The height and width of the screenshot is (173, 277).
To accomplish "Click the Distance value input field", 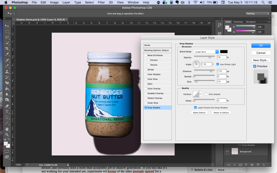I will pos(222,71).
